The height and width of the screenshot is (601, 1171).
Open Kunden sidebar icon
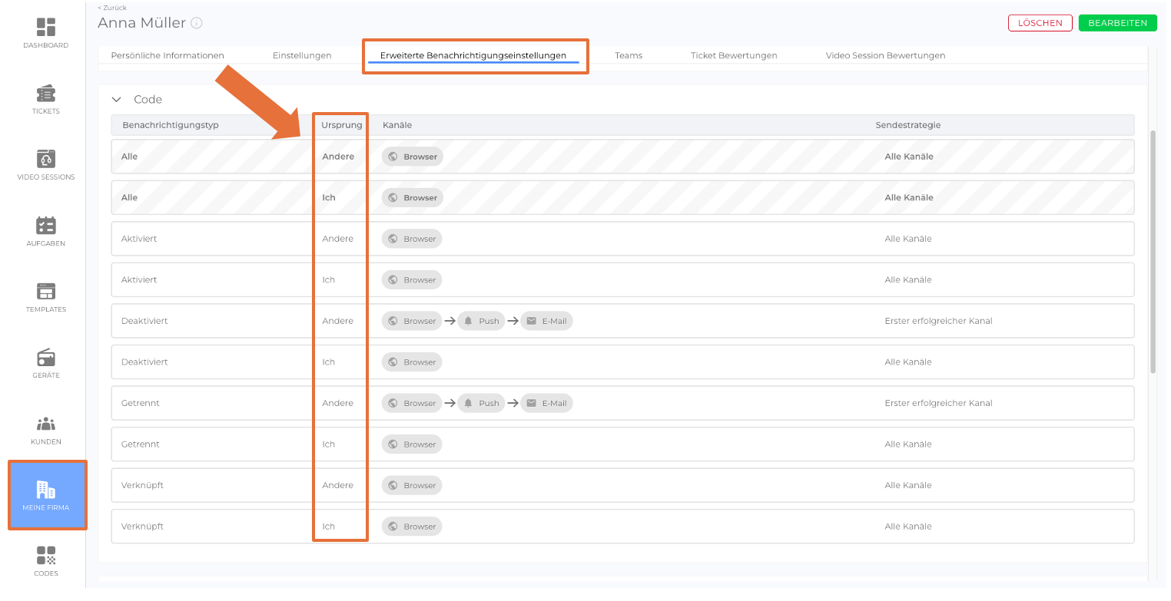pos(46,424)
